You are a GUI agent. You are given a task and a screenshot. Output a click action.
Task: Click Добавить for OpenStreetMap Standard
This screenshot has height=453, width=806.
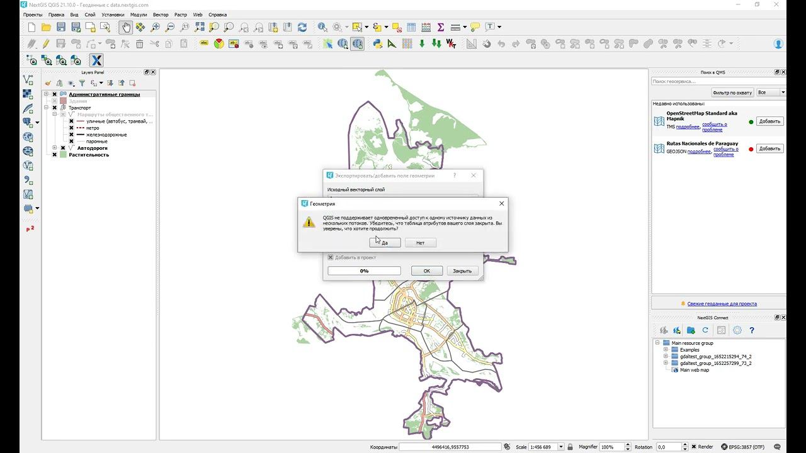(x=769, y=121)
